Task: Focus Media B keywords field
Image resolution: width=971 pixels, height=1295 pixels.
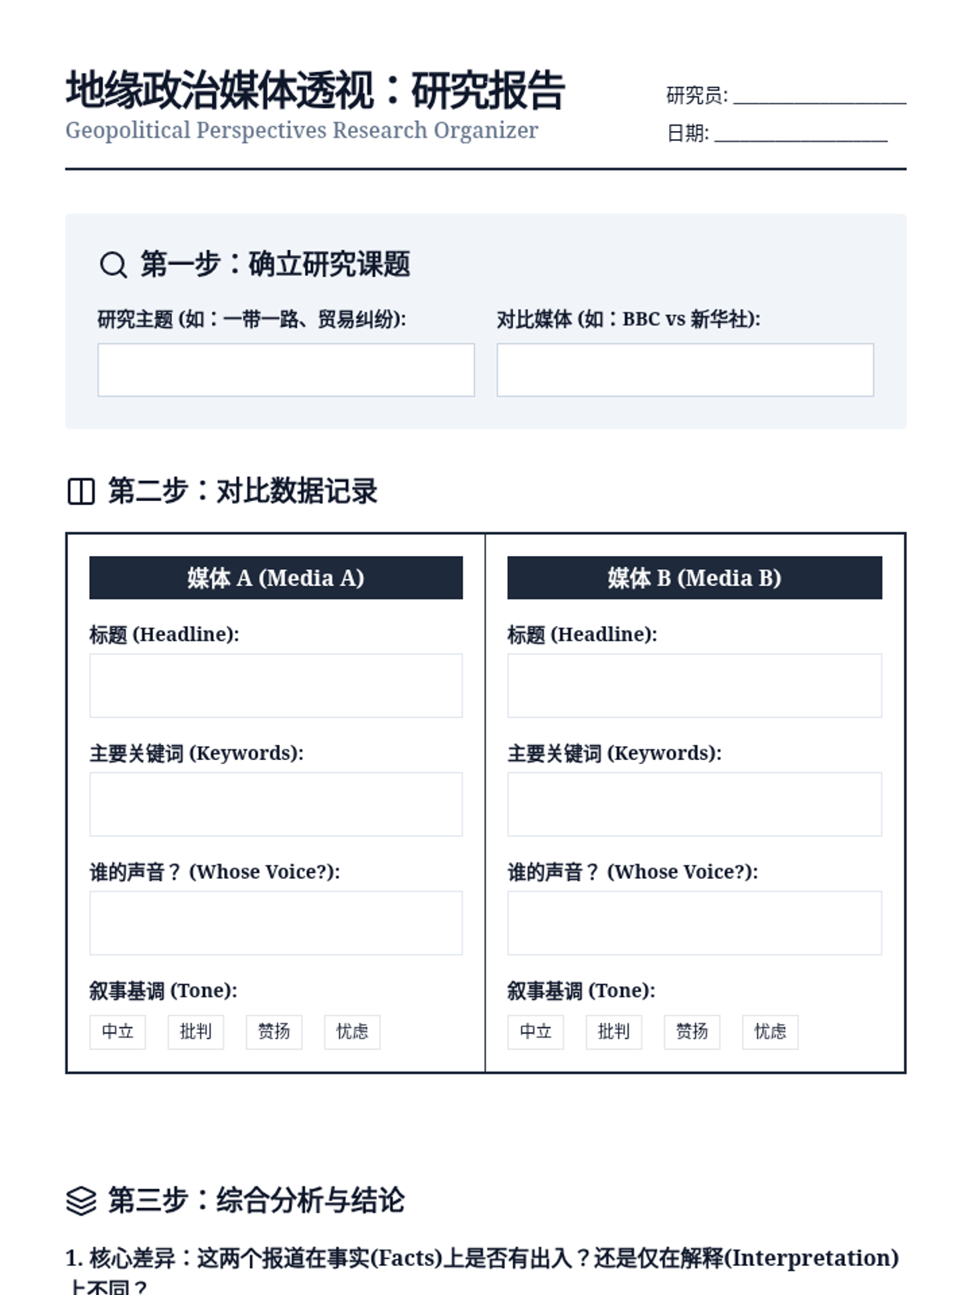Action: tap(694, 805)
